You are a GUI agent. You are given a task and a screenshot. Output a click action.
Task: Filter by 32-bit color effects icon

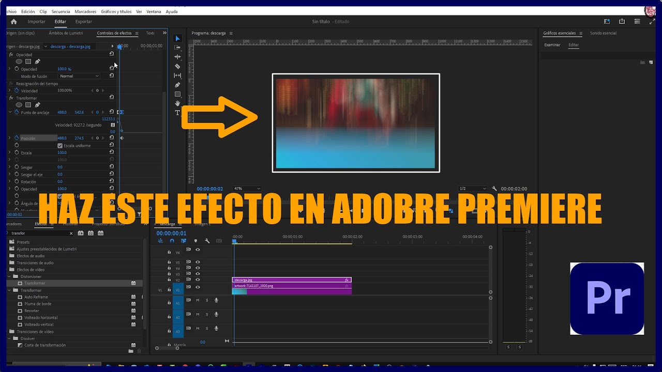coord(91,233)
